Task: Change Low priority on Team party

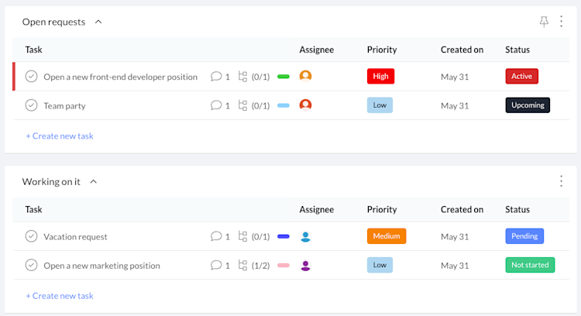Action: coord(380,105)
